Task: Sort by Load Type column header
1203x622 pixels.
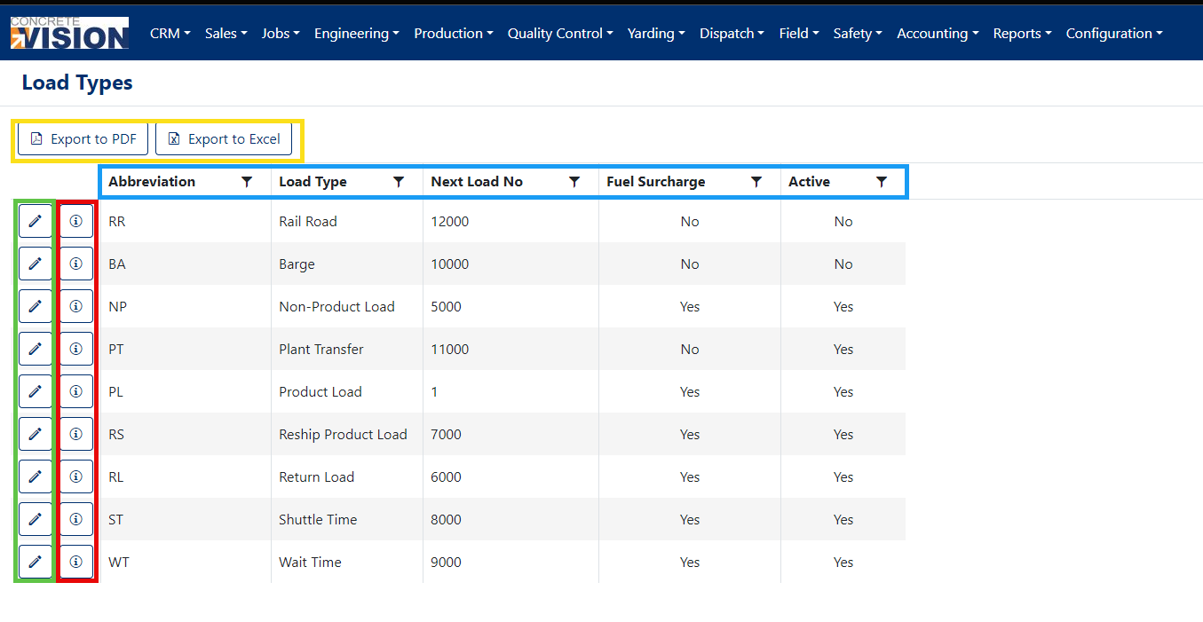Action: click(313, 182)
